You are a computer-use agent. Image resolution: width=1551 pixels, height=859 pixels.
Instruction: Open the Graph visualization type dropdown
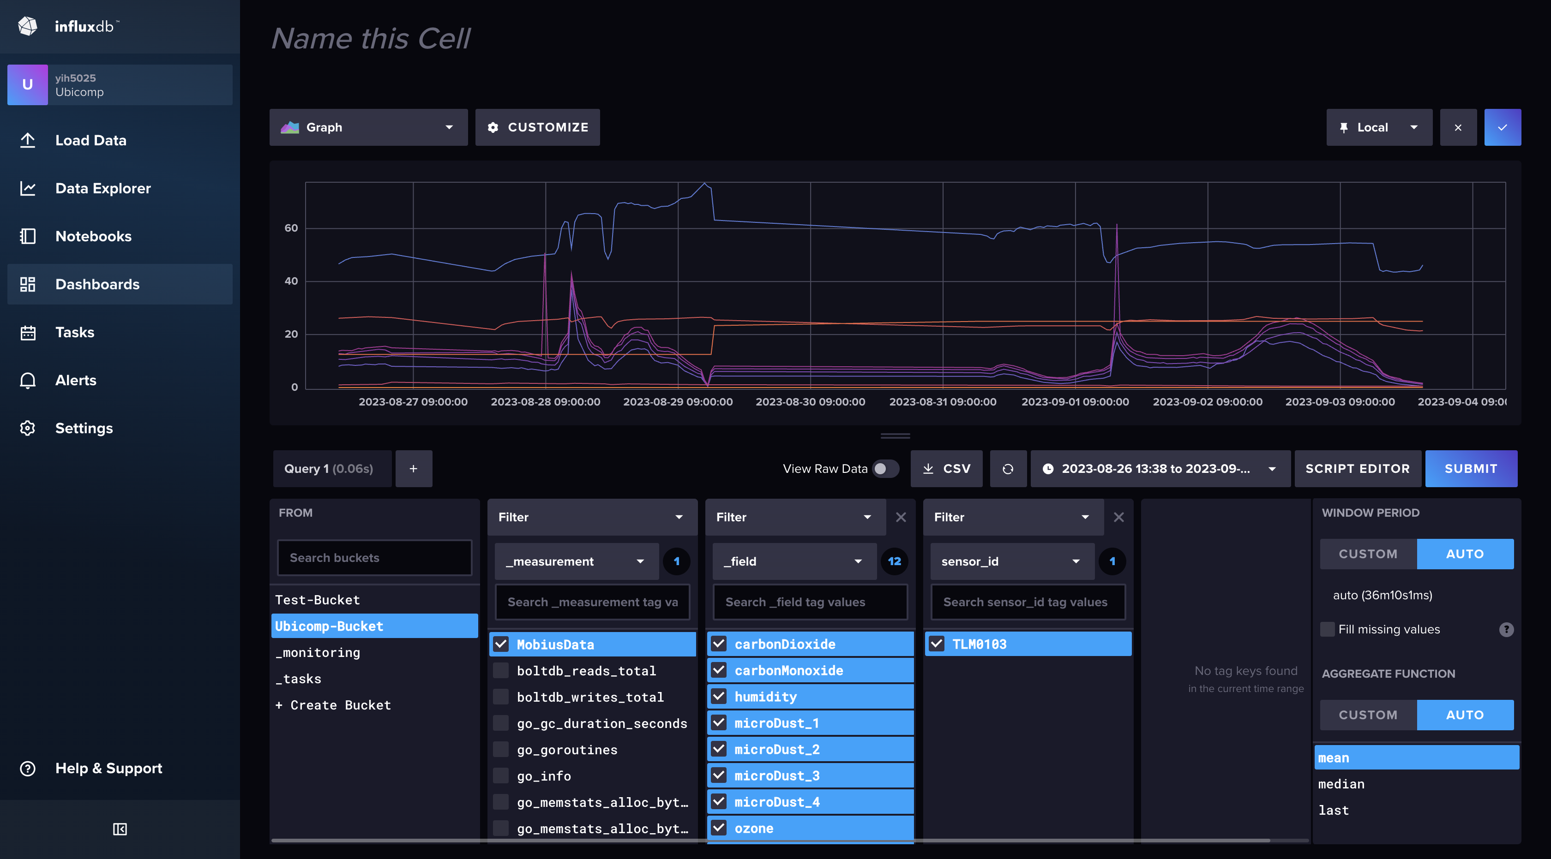click(x=368, y=127)
